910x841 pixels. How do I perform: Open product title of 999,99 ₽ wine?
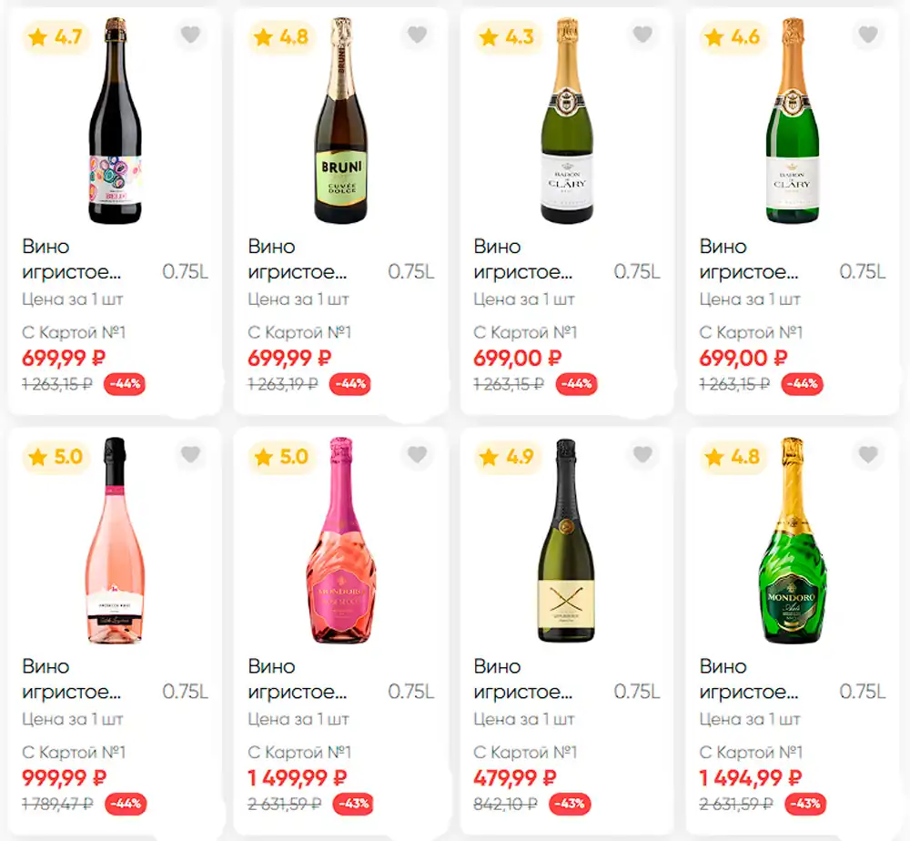[x=71, y=678]
